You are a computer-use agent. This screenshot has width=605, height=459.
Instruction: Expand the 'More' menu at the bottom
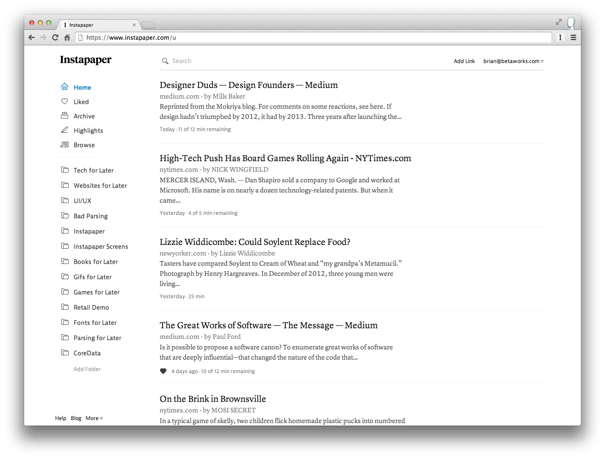(94, 418)
